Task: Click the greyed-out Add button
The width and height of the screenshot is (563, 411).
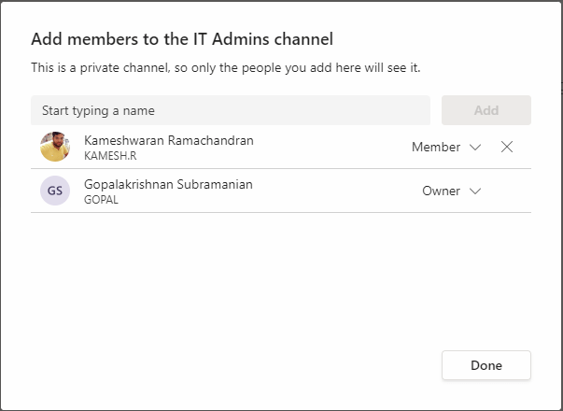Action: (x=486, y=110)
